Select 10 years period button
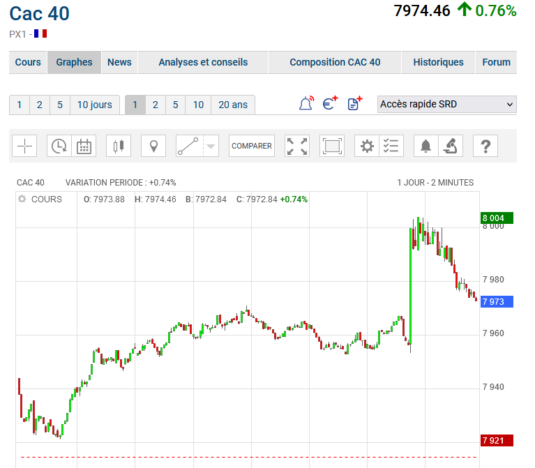 pyautogui.click(x=198, y=105)
